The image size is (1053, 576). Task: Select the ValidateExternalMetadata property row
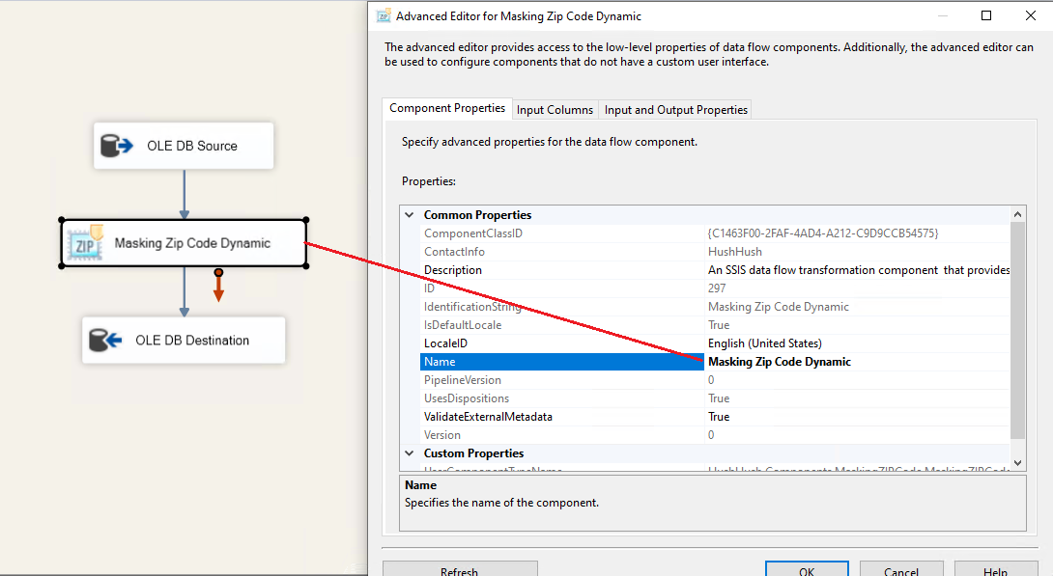(488, 417)
